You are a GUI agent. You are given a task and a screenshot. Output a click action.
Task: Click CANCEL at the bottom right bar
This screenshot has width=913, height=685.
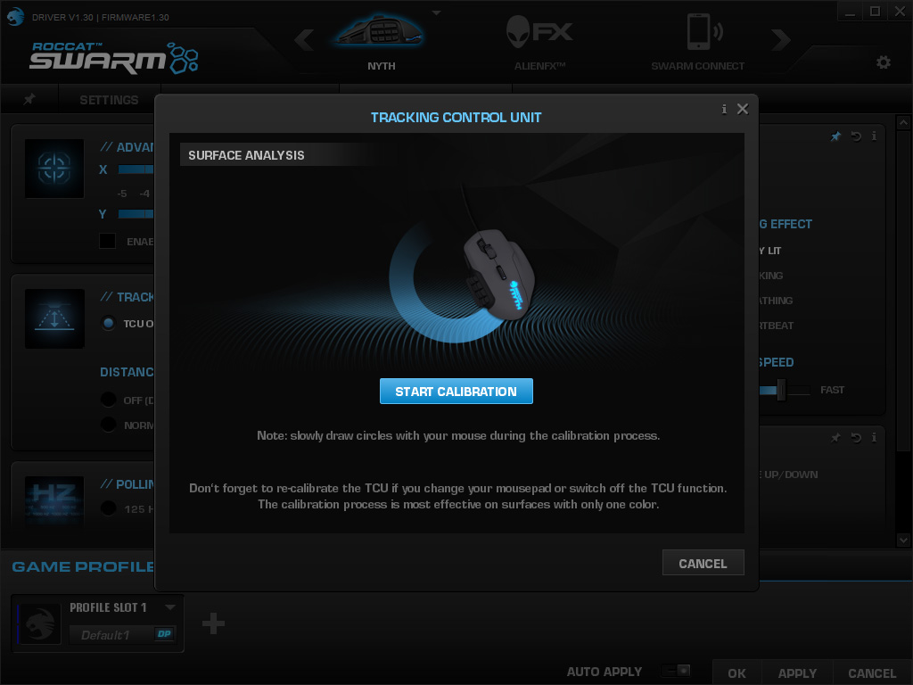pyautogui.click(x=872, y=673)
